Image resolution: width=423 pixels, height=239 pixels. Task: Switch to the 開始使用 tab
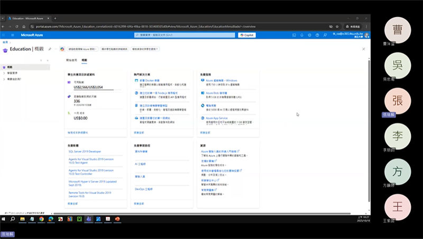pyautogui.click(x=71, y=60)
